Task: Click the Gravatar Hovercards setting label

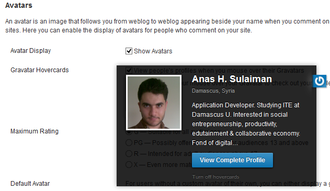Action: point(40,70)
